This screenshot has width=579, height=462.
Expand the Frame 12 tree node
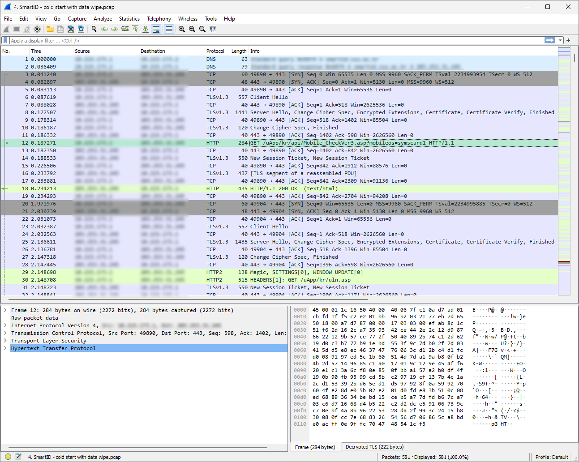pyautogui.click(x=5, y=310)
